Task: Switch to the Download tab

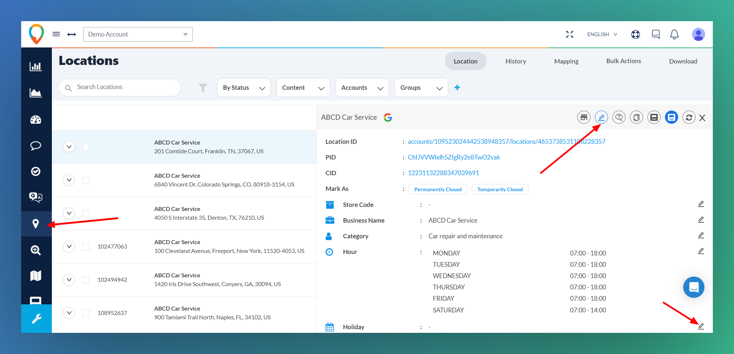Action: [683, 61]
